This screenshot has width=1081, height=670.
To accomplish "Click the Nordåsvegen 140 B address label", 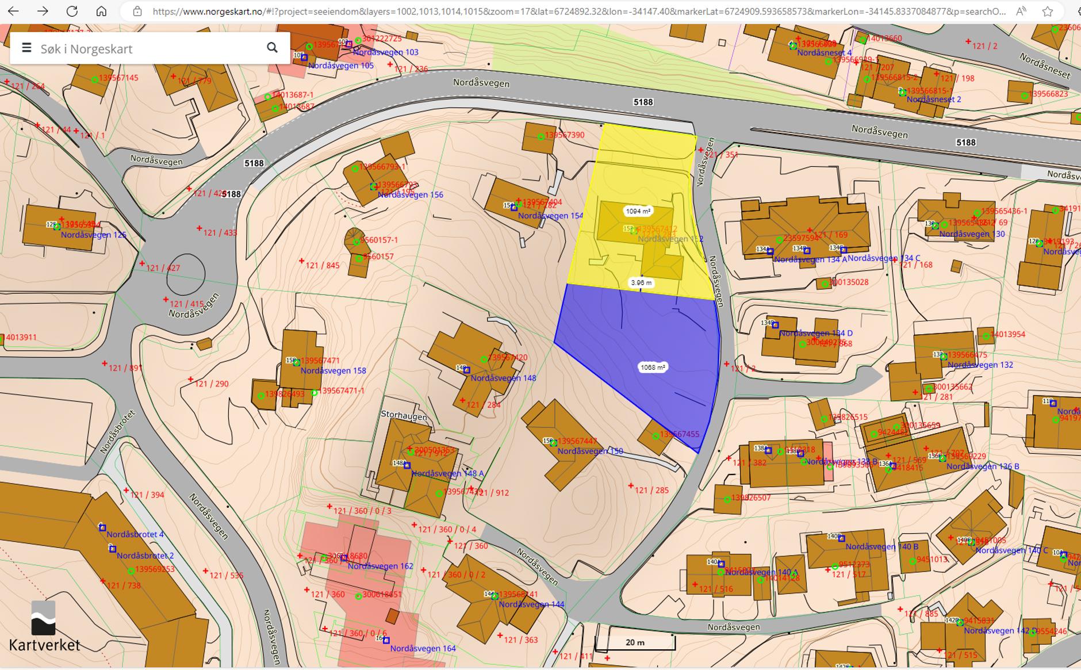I will click(881, 546).
